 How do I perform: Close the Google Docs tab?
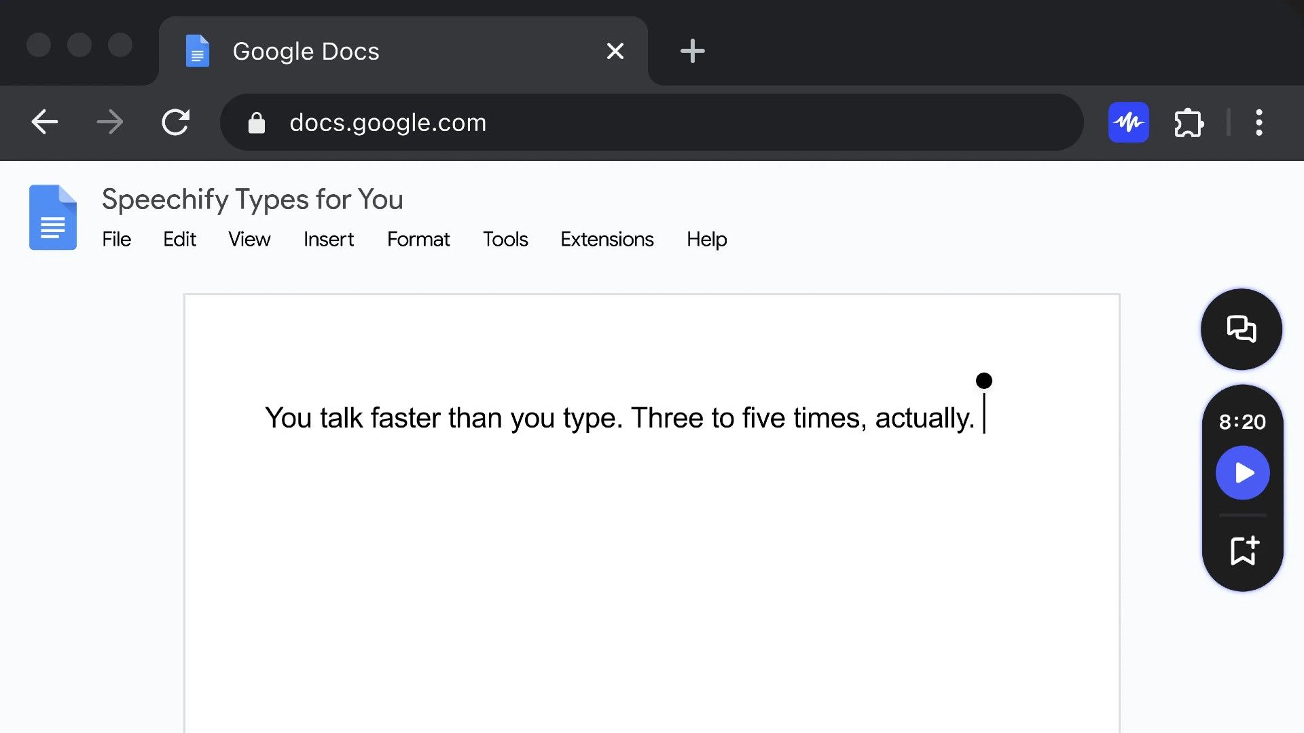(615, 51)
